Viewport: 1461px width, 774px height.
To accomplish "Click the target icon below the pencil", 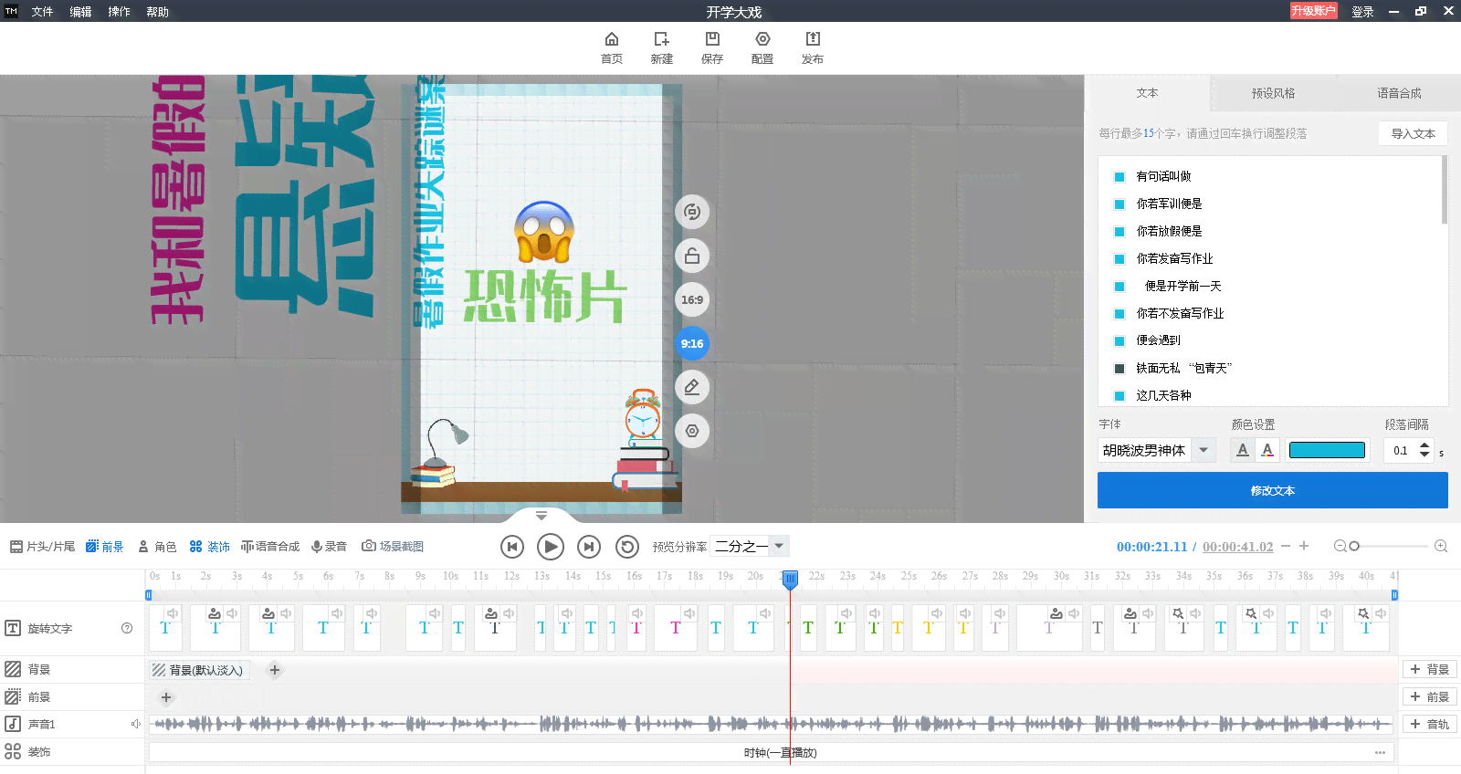I will [692, 431].
